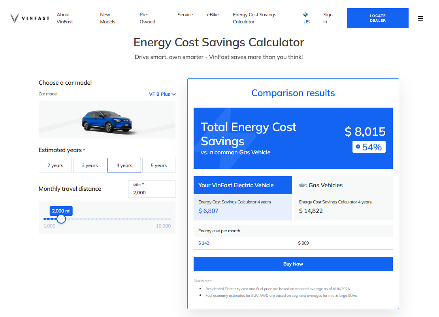439x317 pixels.
Task: Click the $ 8,015 total savings value
Action: 365,131
